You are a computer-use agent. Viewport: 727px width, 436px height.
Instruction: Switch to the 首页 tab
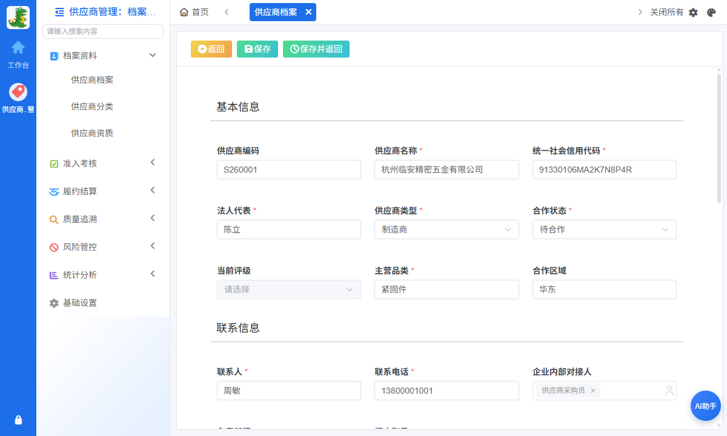coord(194,12)
